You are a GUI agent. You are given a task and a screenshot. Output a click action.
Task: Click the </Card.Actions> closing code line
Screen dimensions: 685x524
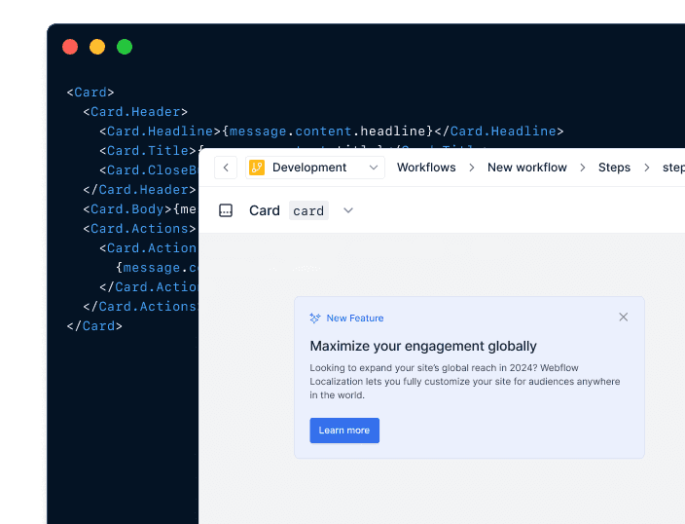click(x=141, y=307)
